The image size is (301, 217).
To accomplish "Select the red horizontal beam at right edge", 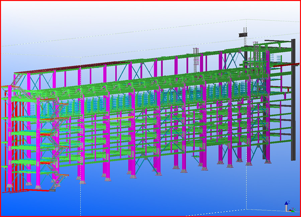I will pos(280,66).
